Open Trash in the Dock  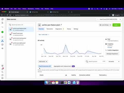(78, 83)
